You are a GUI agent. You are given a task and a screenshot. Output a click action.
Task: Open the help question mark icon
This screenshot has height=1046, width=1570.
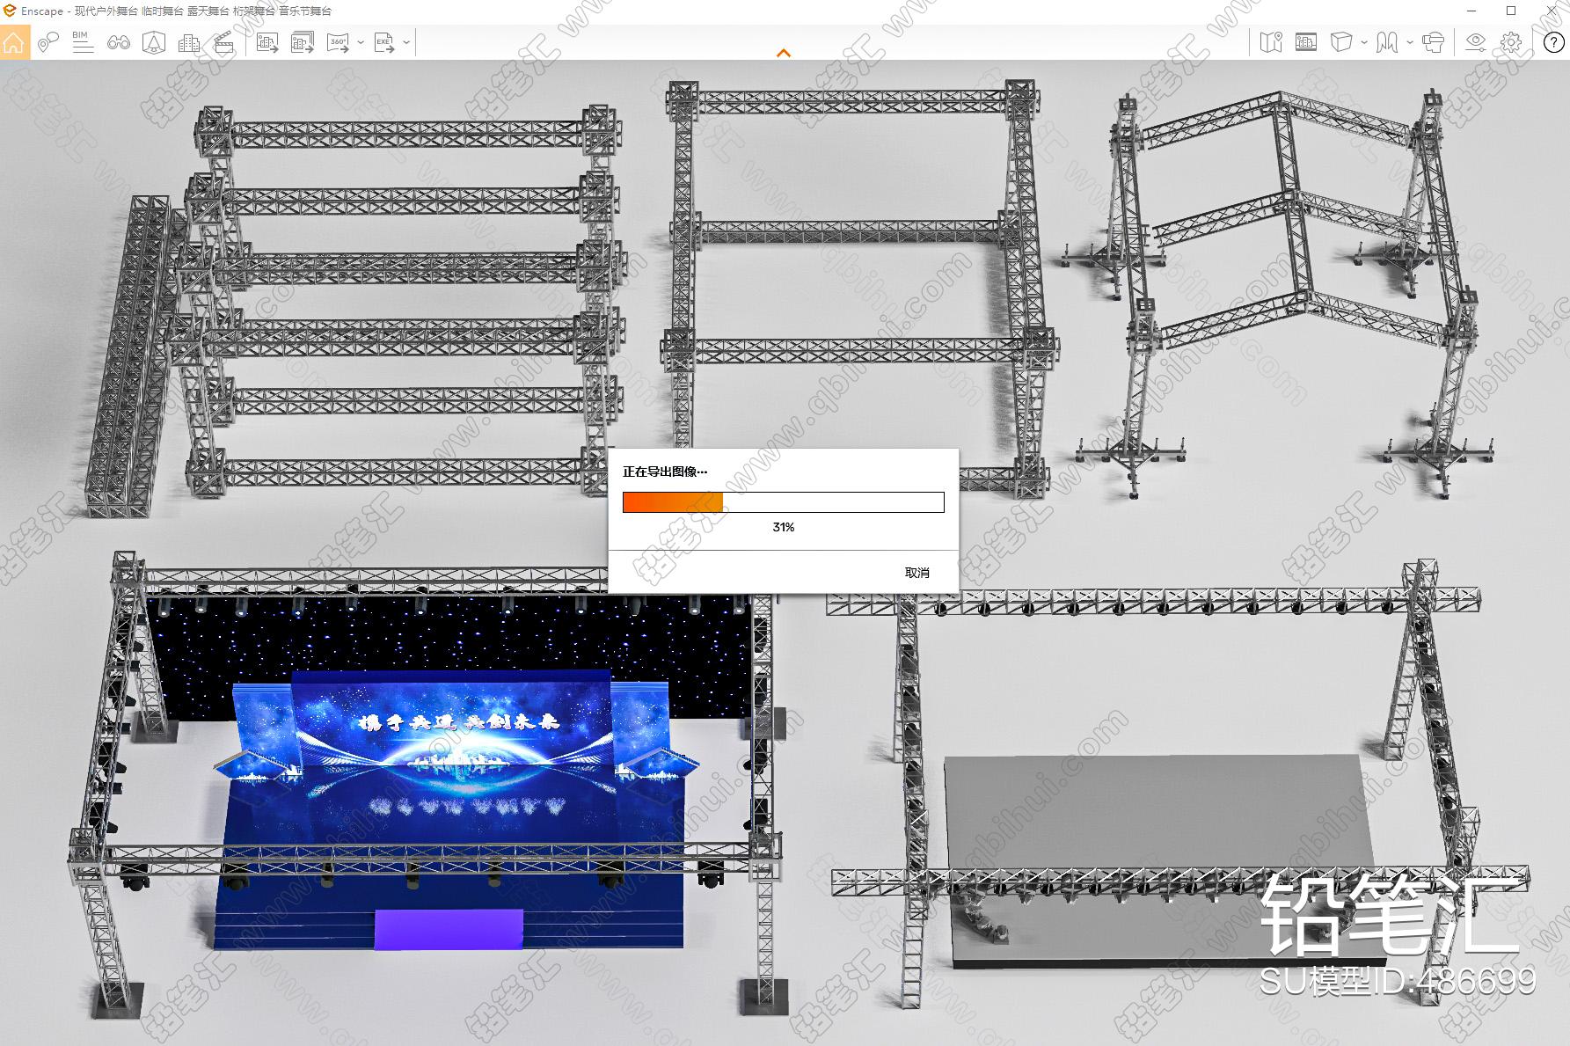(x=1554, y=42)
